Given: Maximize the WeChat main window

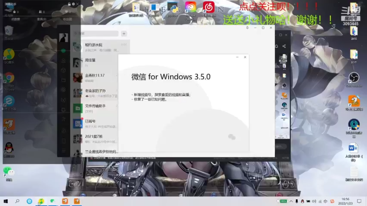Looking at the screenshot, I should pos(263,28).
